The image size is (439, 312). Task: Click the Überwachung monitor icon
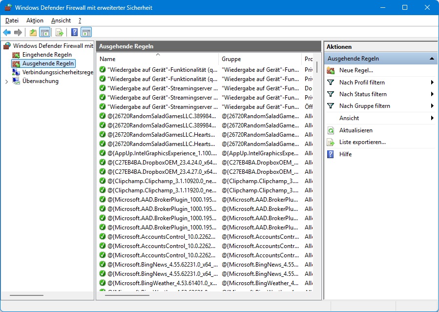coord(16,81)
